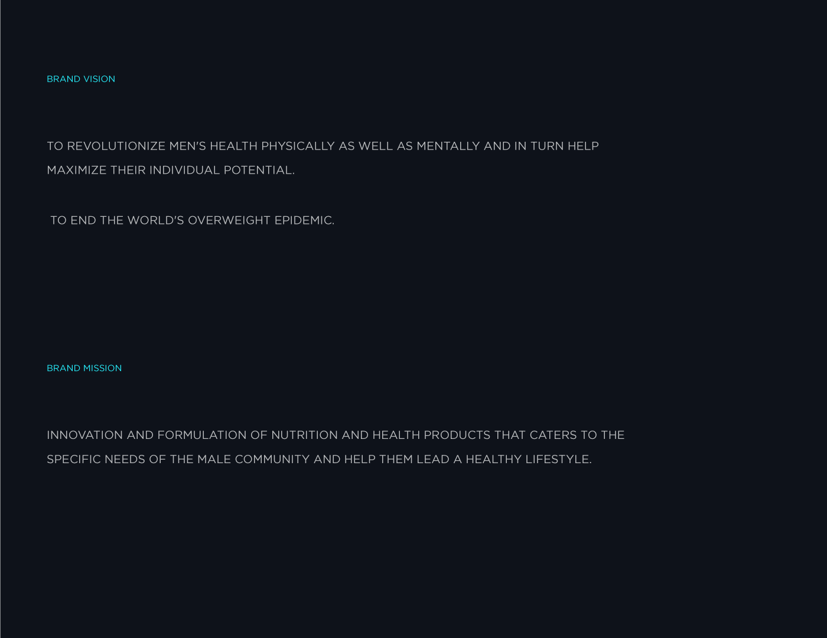Click the 'TO END THE WORLD'S OVERWEIGHT EPIDEMIC' sentence
This screenshot has width=827, height=638.
coord(192,220)
